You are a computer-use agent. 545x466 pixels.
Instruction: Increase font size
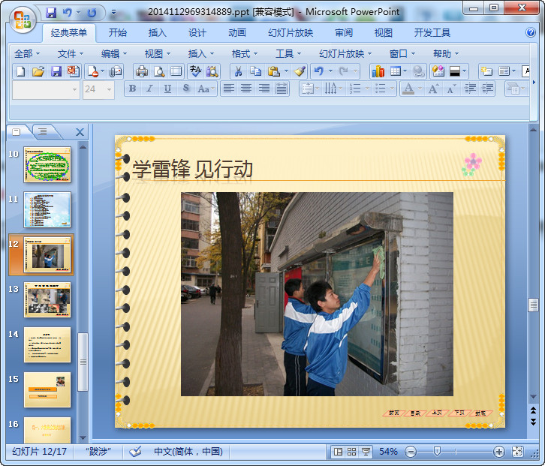click(432, 89)
